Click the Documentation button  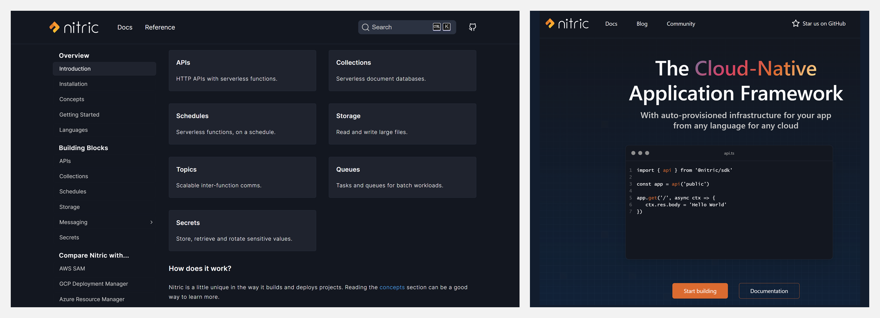(x=769, y=291)
